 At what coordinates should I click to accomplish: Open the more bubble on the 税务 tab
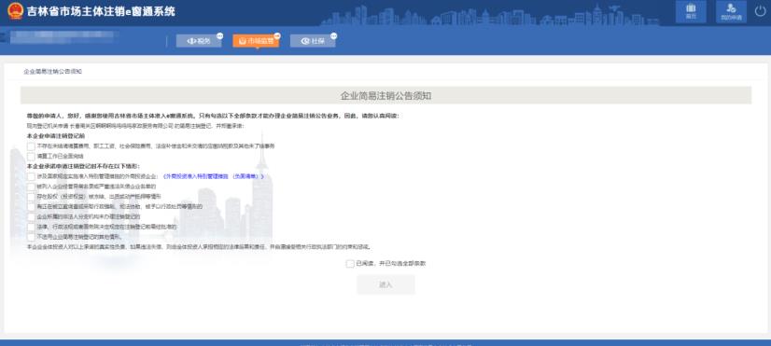[x=219, y=35]
